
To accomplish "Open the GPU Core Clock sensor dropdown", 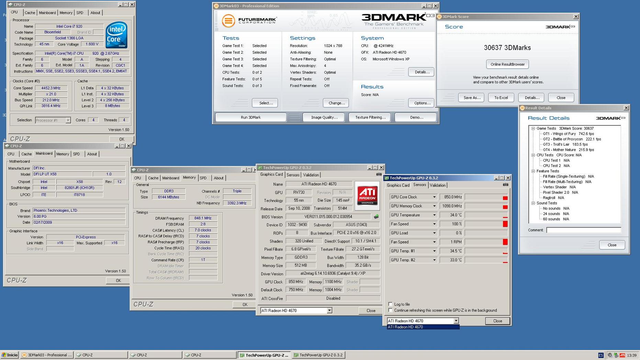I will [x=434, y=197].
